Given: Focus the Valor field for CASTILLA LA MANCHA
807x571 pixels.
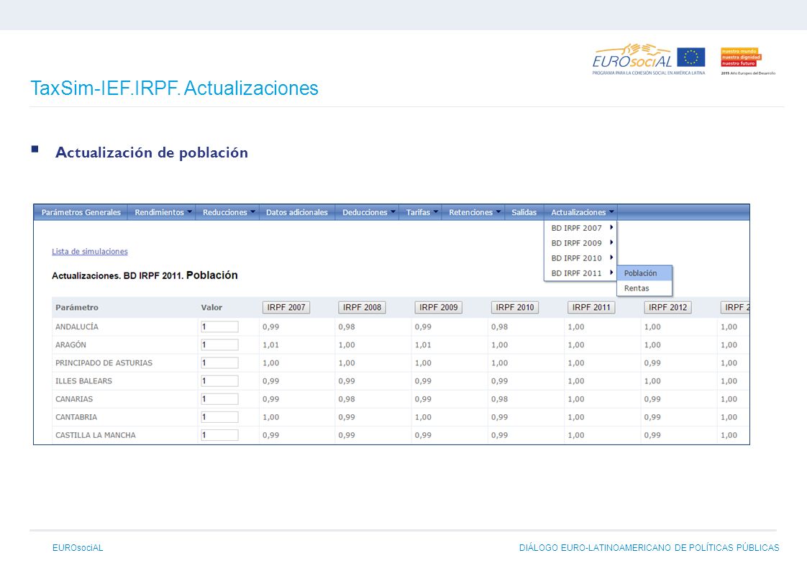Looking at the screenshot, I should coord(220,435).
